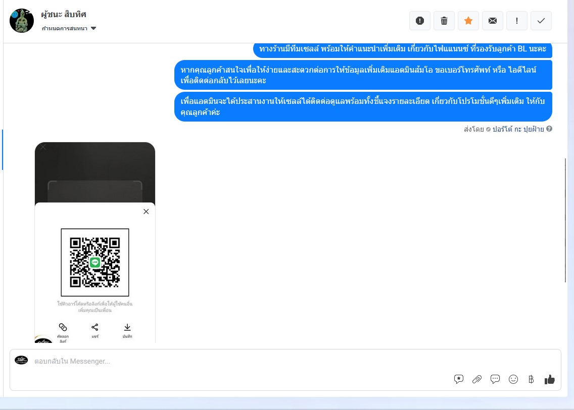The image size is (574, 410).
Task: Attach a file with paperclip icon
Action: click(476, 379)
